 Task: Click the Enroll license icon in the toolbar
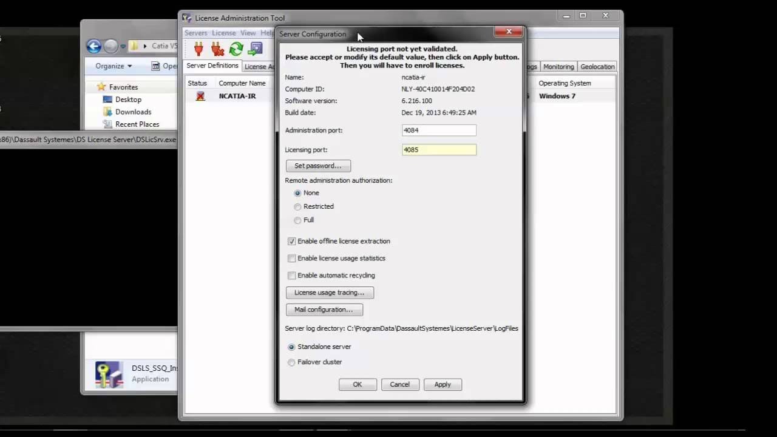click(x=256, y=49)
